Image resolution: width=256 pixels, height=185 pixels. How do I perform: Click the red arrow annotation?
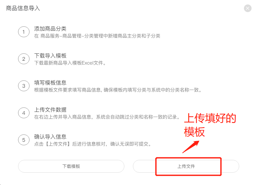tap(191, 147)
